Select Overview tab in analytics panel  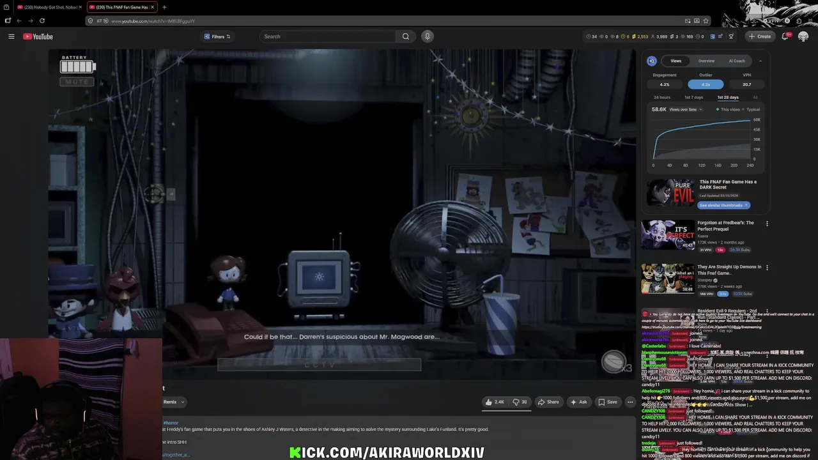pyautogui.click(x=706, y=61)
